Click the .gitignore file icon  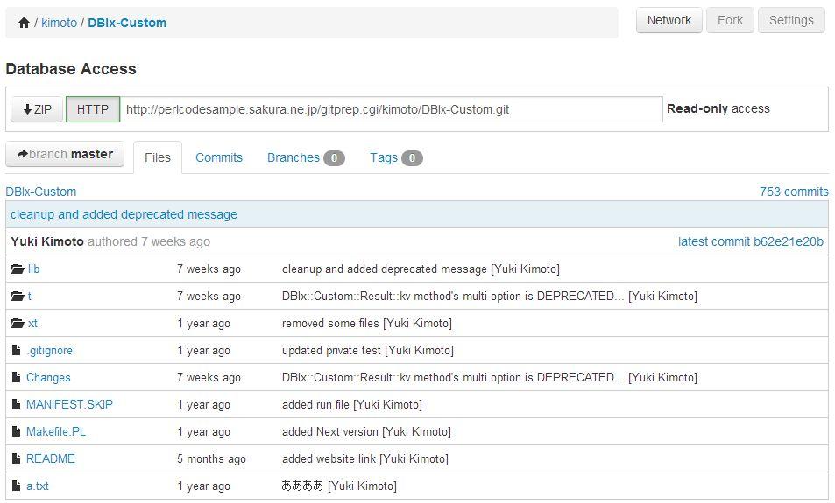[x=16, y=350]
